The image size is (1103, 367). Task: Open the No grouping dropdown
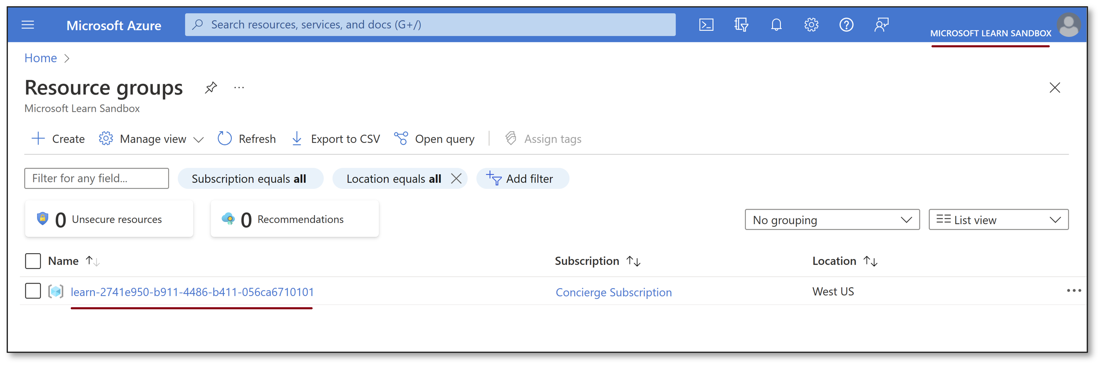pos(831,220)
